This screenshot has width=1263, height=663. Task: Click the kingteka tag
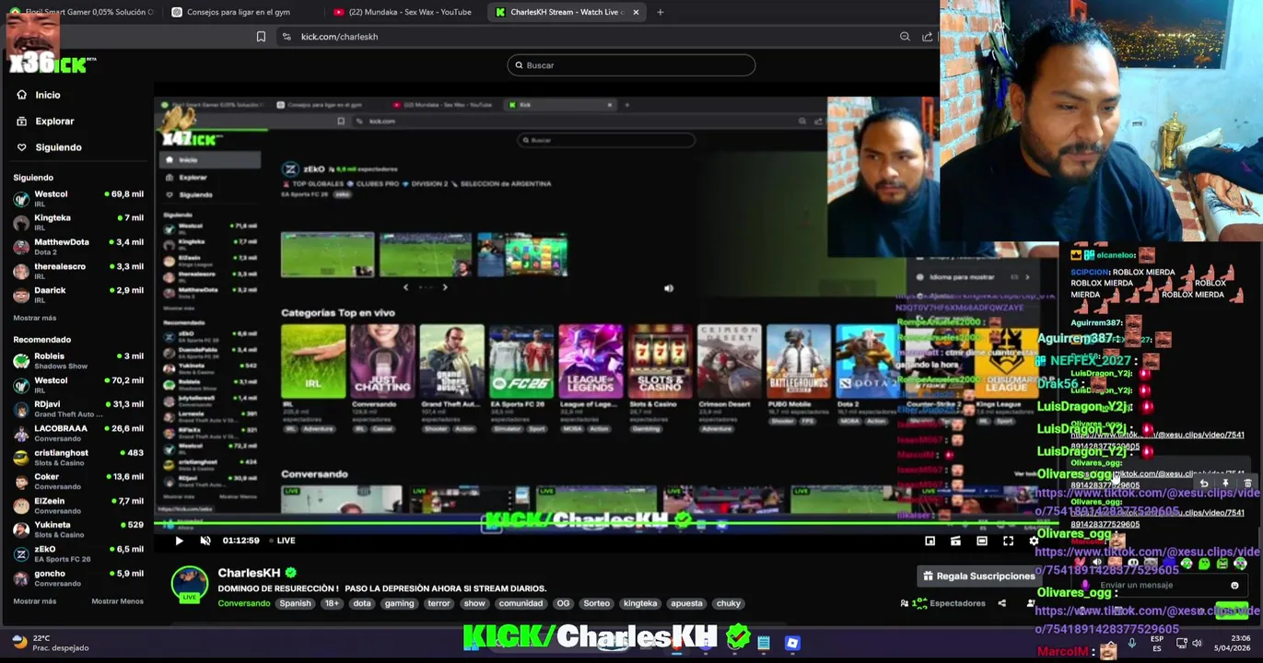(x=640, y=603)
